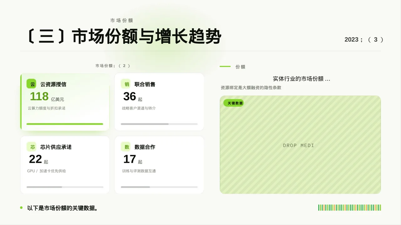The height and width of the screenshot is (225, 401).
Task: Click the 2023；（3） page marker
Action: tap(364, 40)
